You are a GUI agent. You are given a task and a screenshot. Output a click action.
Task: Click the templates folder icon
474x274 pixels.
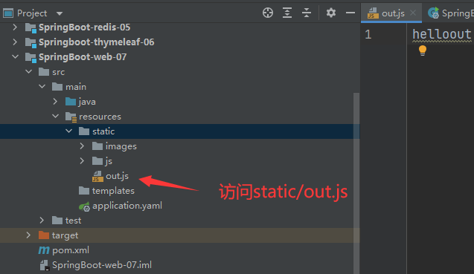(x=84, y=191)
